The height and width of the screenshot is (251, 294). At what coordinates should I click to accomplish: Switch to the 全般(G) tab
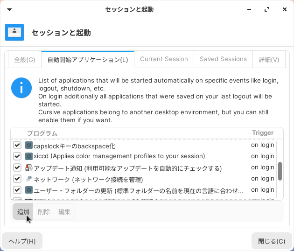[25, 60]
